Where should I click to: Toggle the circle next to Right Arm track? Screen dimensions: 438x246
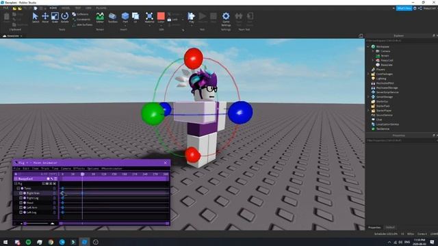pos(25,193)
